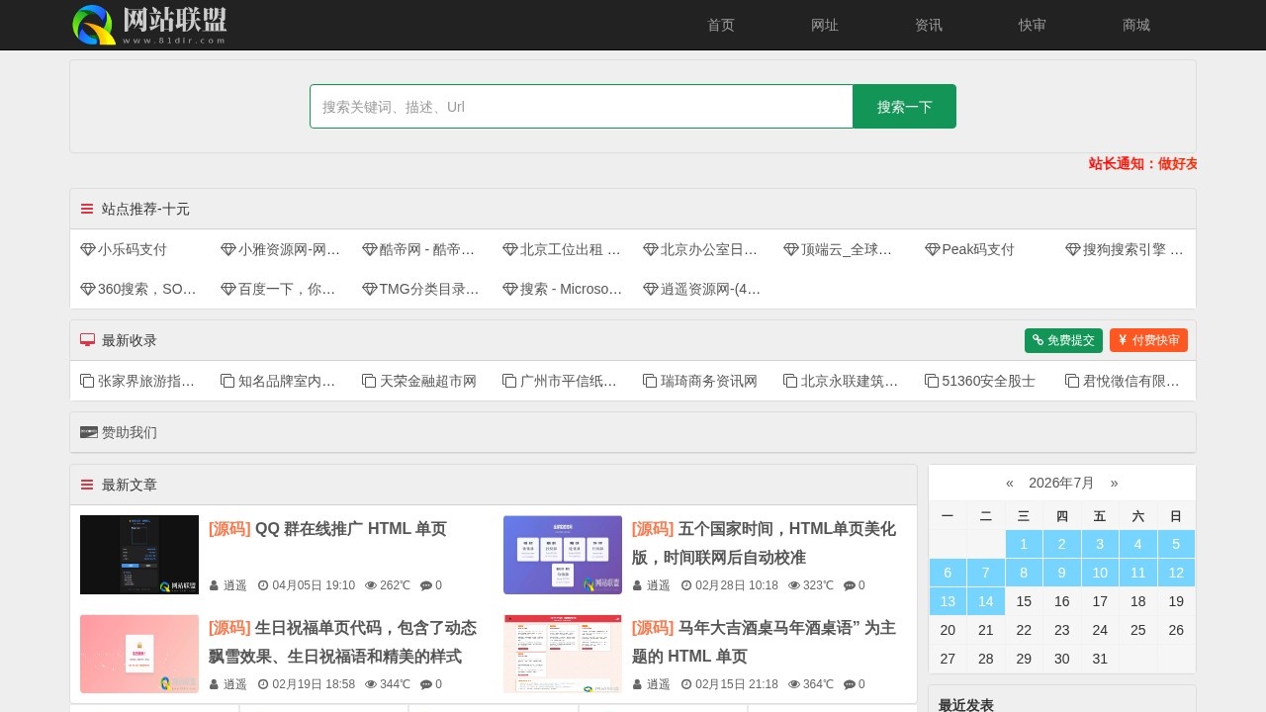The height and width of the screenshot is (712, 1266).
Task: Open the 51360安全股士 listing
Action: 980,381
